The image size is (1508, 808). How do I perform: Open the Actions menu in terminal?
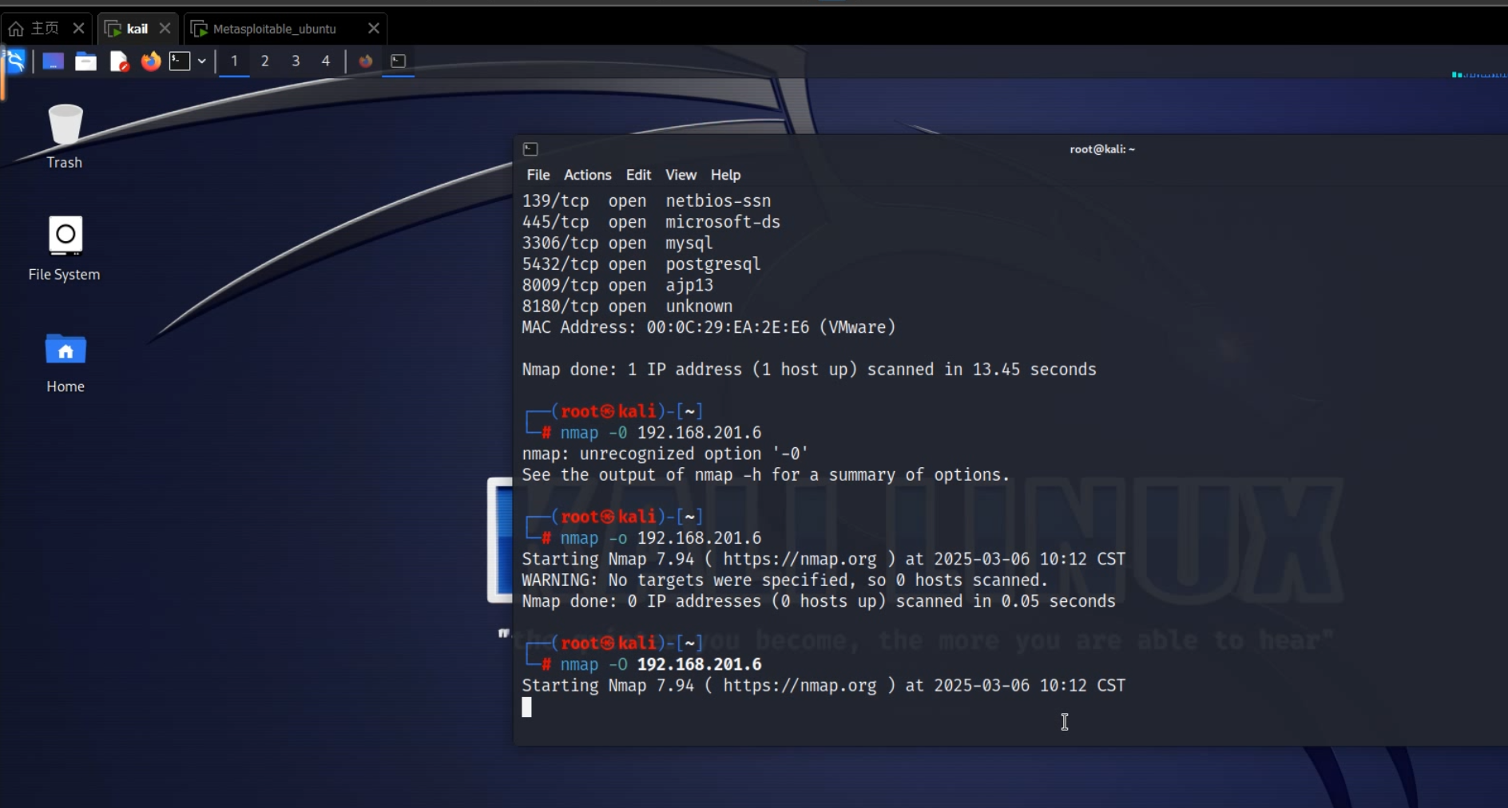(588, 175)
